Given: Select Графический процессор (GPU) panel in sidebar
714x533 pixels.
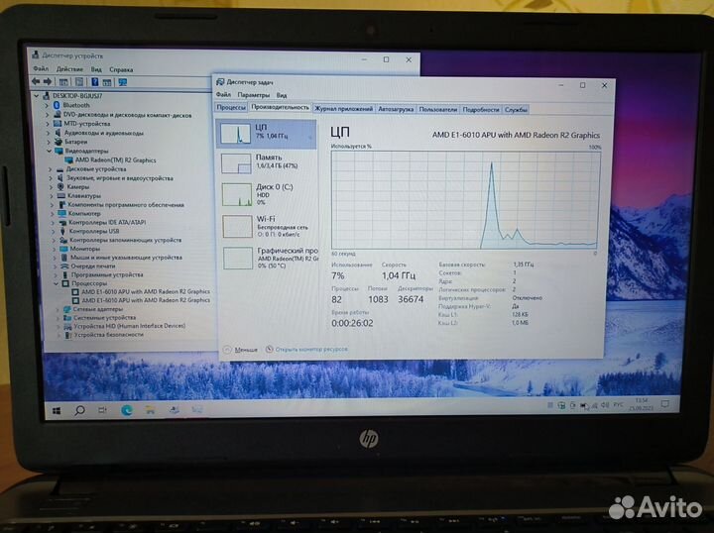Looking at the screenshot, I should click(270, 258).
